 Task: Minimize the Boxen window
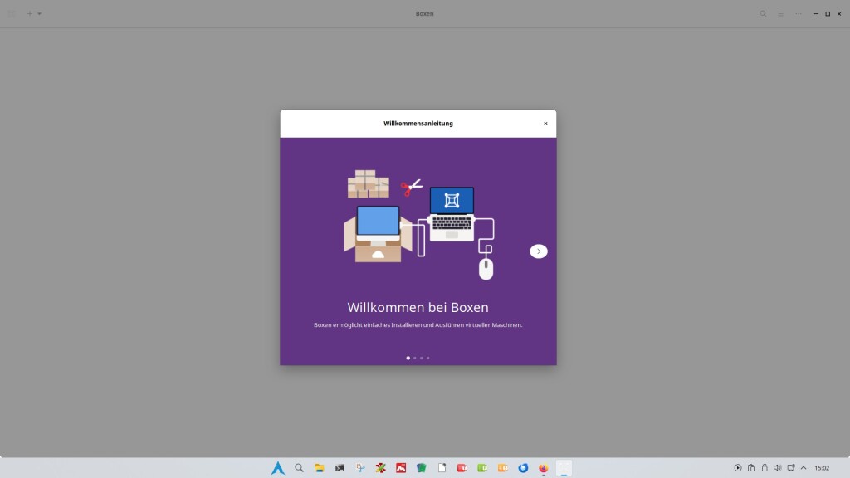point(816,13)
